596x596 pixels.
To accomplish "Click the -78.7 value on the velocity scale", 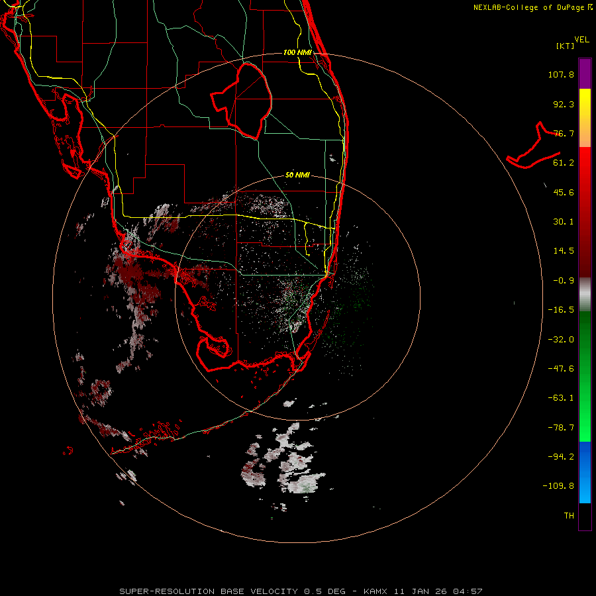I will pyautogui.click(x=561, y=428).
